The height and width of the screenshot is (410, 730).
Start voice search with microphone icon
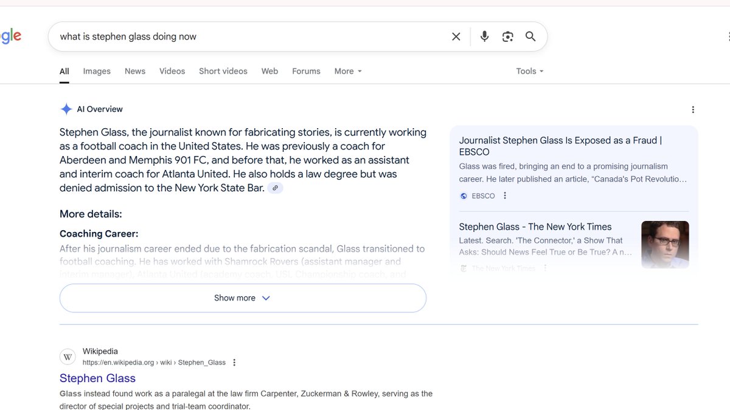484,36
